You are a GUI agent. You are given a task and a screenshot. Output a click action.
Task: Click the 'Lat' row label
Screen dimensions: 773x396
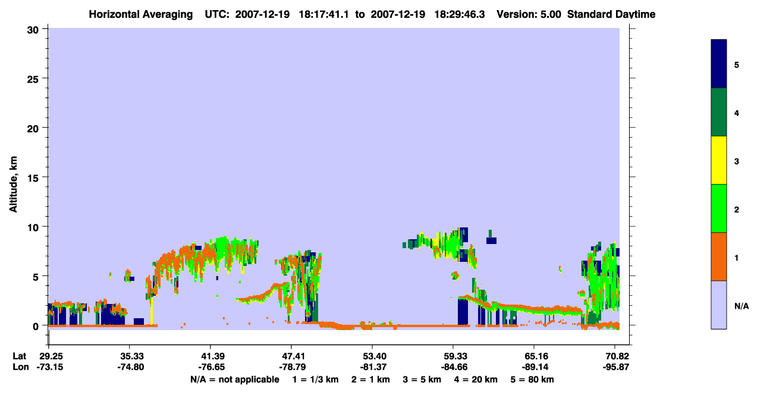point(19,356)
